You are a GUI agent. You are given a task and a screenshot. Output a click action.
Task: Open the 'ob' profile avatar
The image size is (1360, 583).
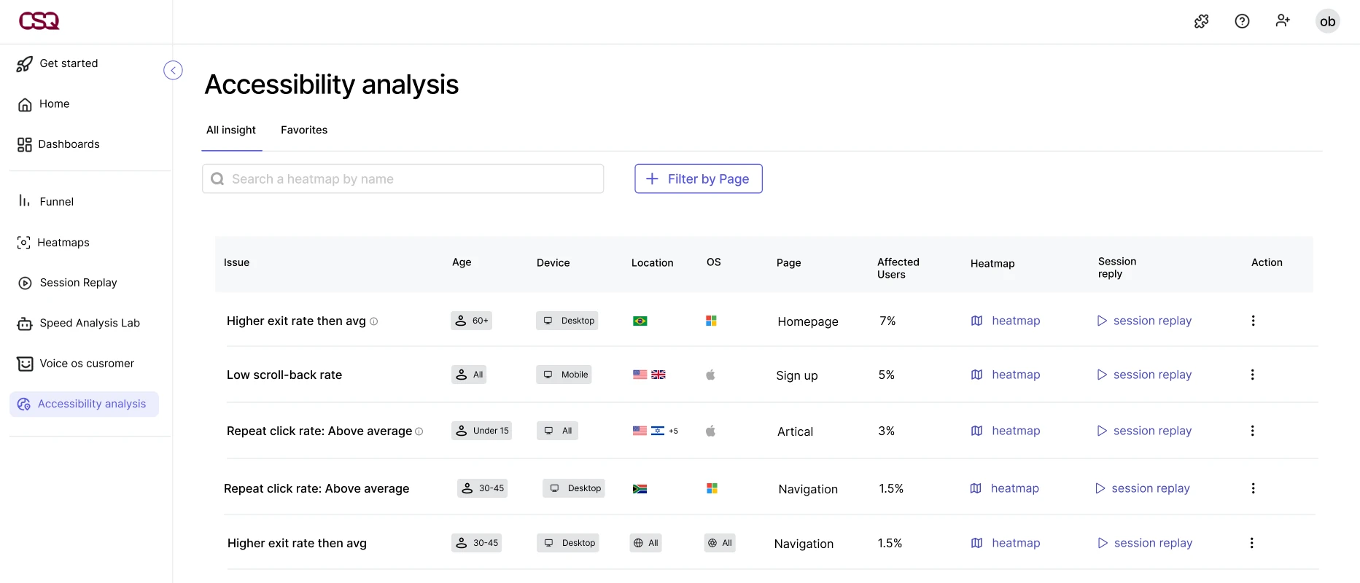point(1328,22)
